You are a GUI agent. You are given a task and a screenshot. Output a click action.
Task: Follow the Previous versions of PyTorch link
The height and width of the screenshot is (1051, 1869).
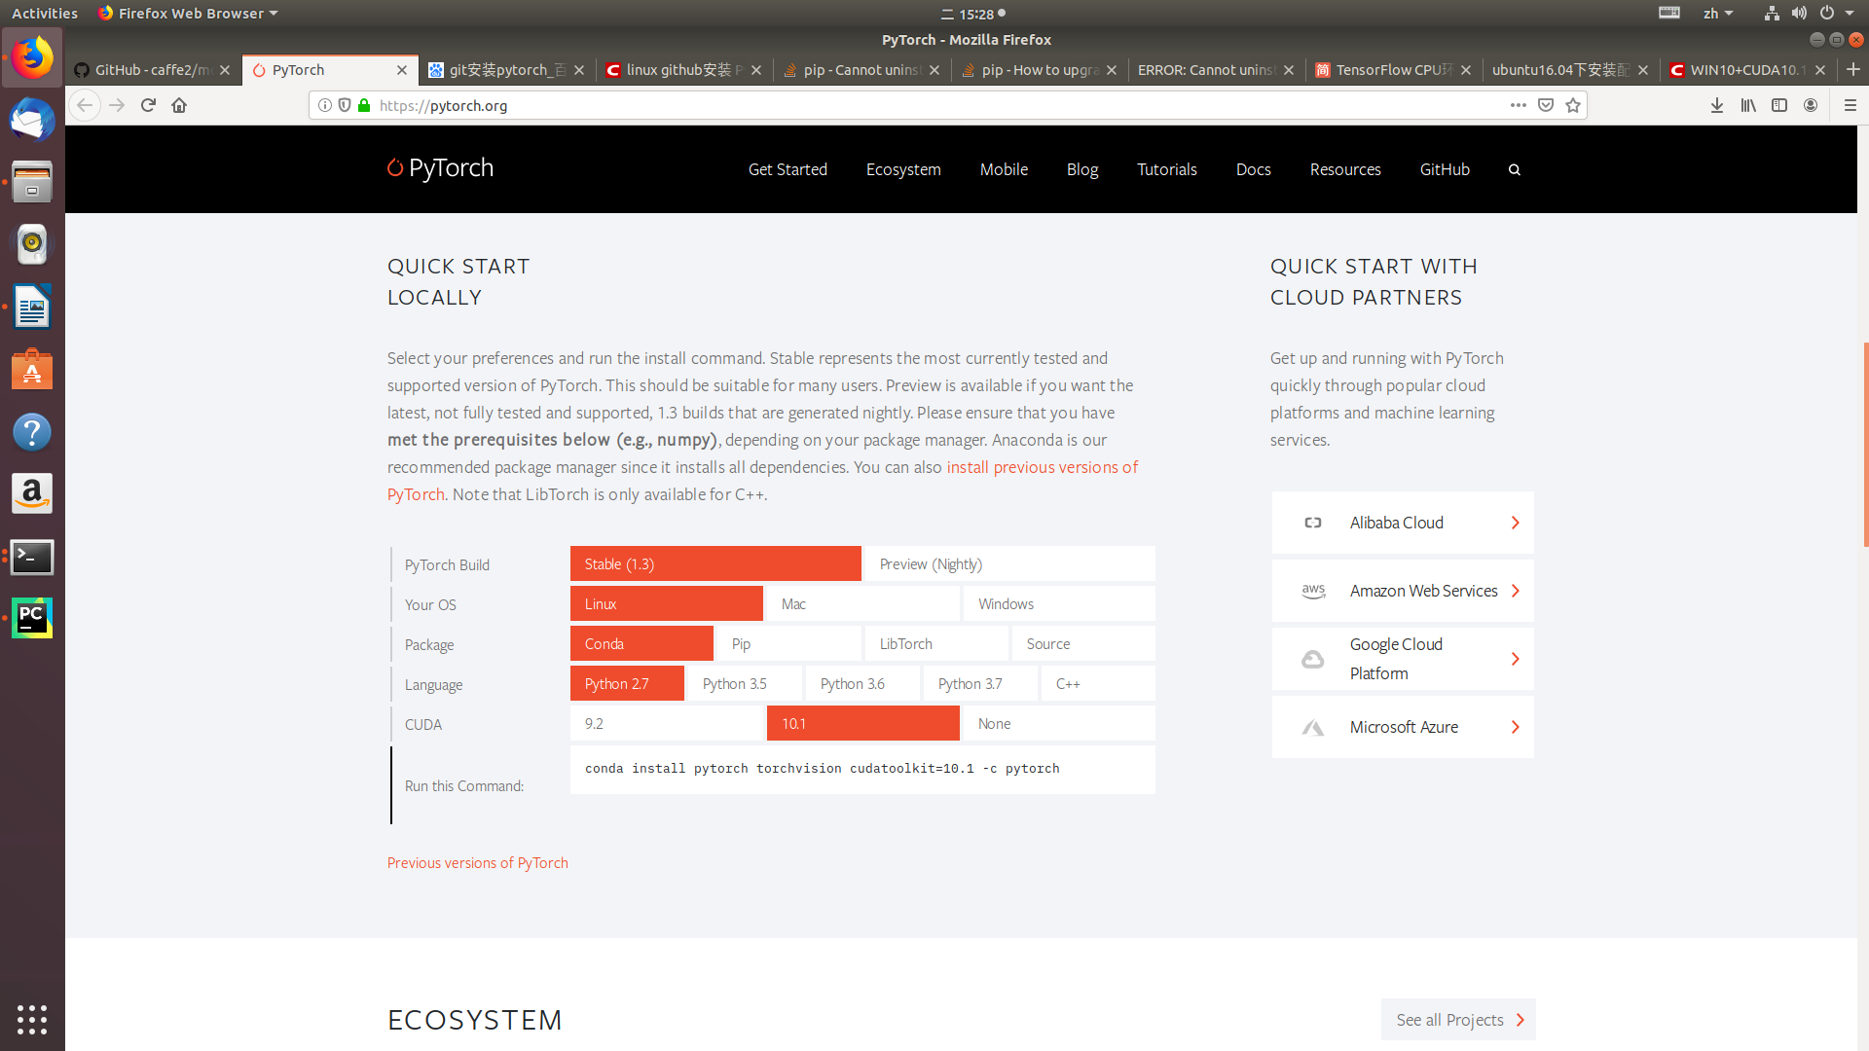pyautogui.click(x=477, y=863)
